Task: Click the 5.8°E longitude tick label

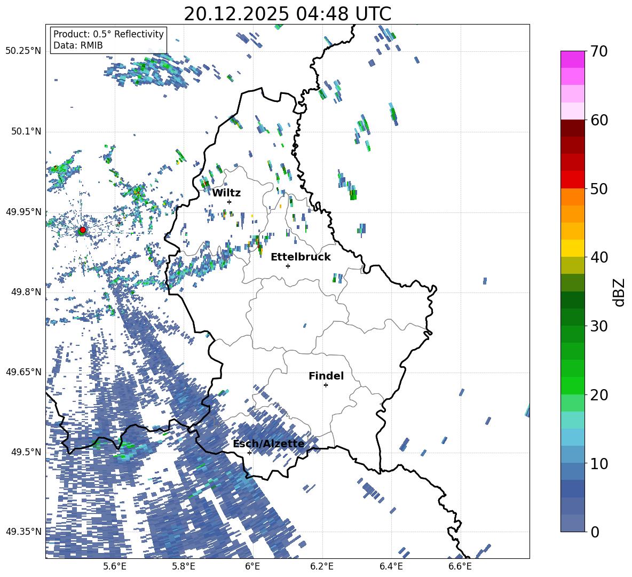Action: coord(184,566)
